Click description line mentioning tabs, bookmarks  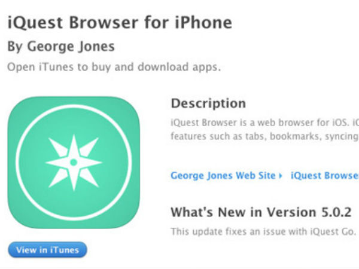(265, 136)
